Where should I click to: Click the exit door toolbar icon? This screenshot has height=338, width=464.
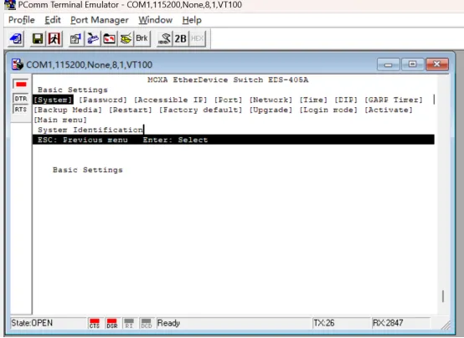point(54,38)
